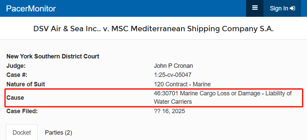Click case number 1:25-cv-05047
Viewport: 307px width, 140px height.
coord(173,75)
